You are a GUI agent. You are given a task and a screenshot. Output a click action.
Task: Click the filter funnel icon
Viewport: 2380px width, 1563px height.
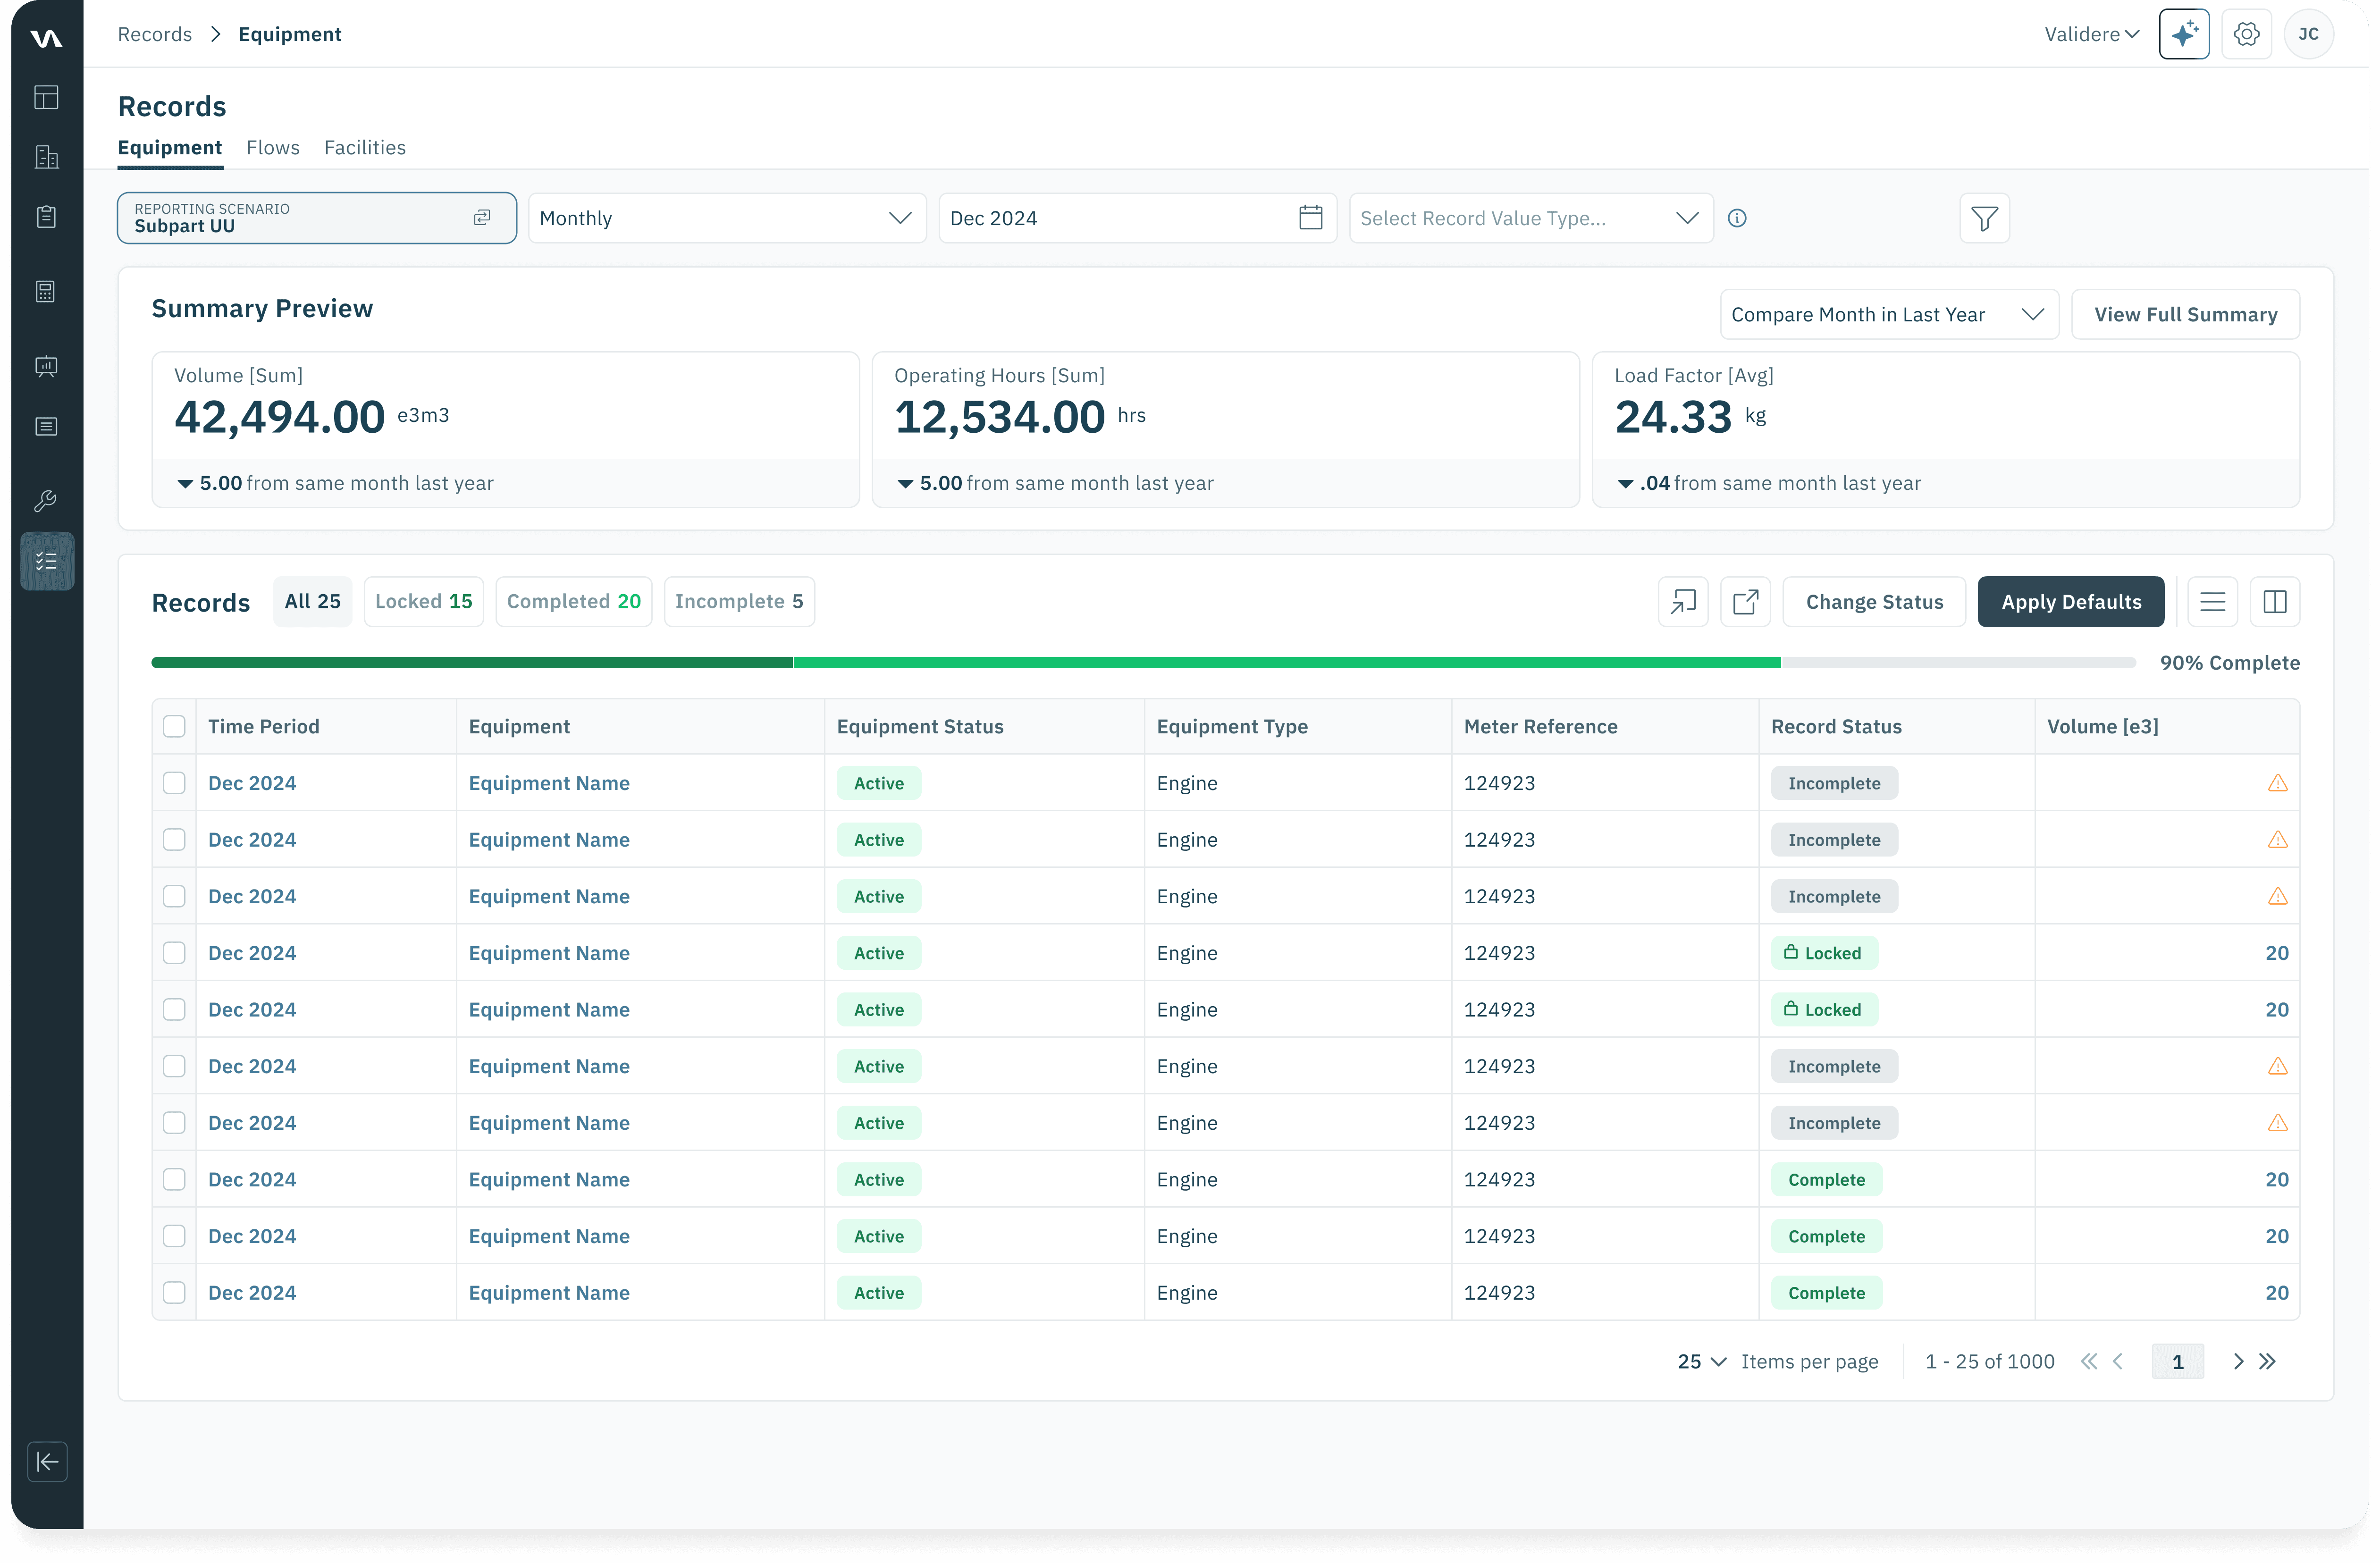tap(1984, 218)
